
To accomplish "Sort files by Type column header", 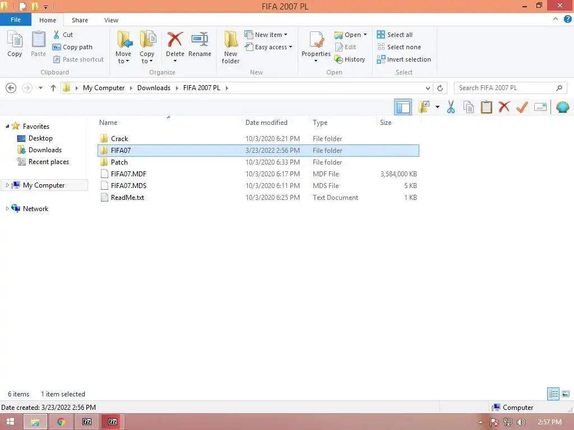I will click(342, 123).
